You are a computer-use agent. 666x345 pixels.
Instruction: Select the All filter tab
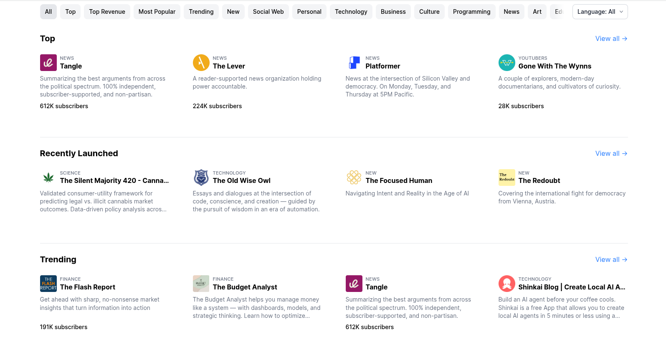pyautogui.click(x=48, y=12)
